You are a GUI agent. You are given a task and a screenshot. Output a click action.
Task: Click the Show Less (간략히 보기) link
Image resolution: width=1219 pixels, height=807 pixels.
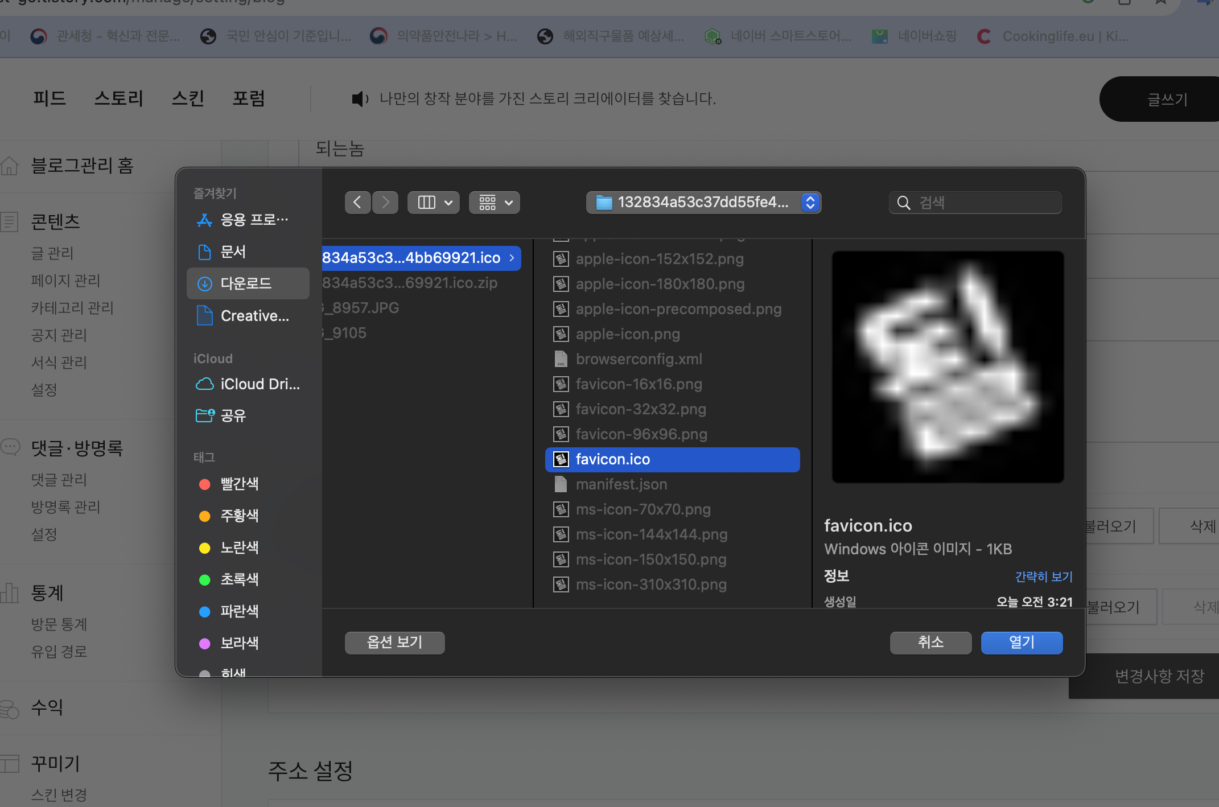click(x=1043, y=577)
